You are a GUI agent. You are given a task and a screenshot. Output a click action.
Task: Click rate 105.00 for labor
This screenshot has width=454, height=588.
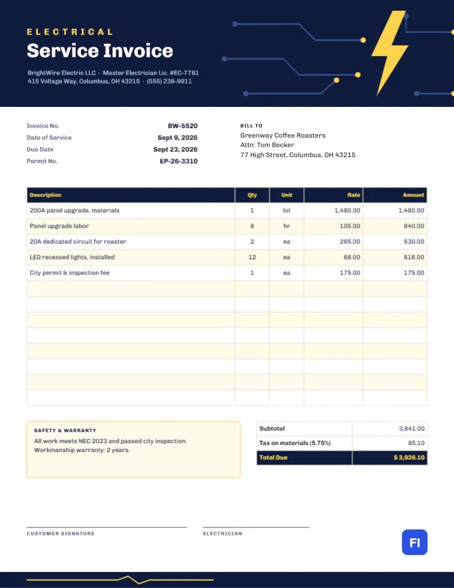(350, 226)
